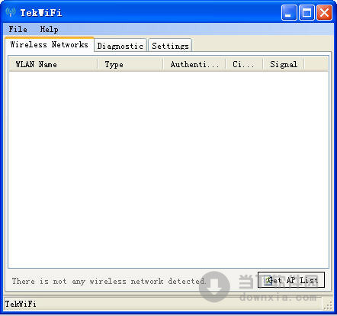Viewport: 337px width, 316px height.
Task: Close the TekWiFi window
Action: (x=324, y=12)
